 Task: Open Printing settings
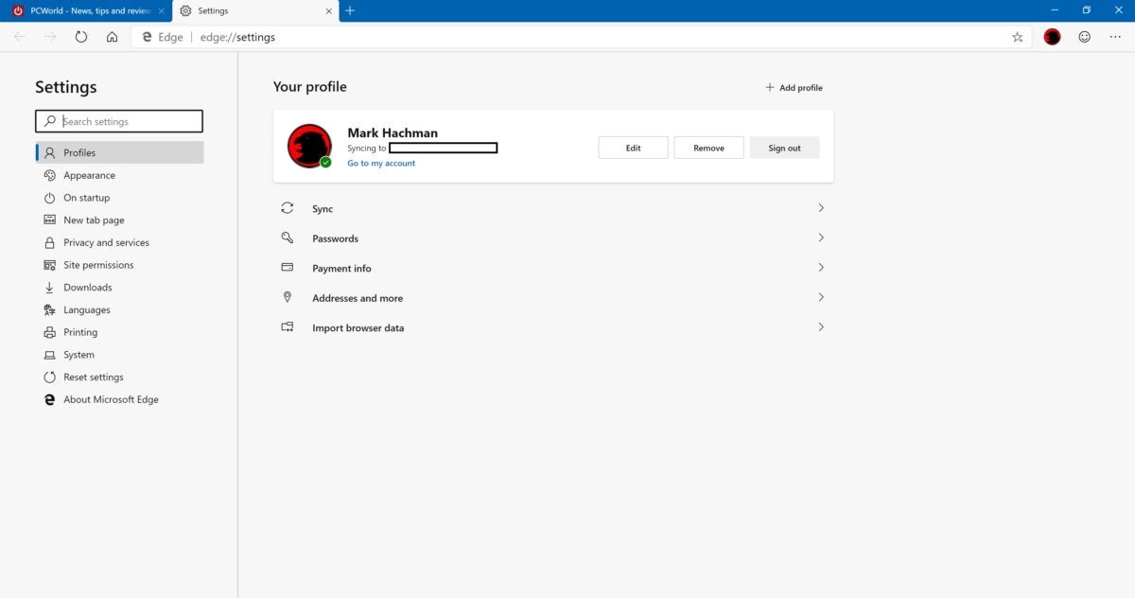[80, 332]
